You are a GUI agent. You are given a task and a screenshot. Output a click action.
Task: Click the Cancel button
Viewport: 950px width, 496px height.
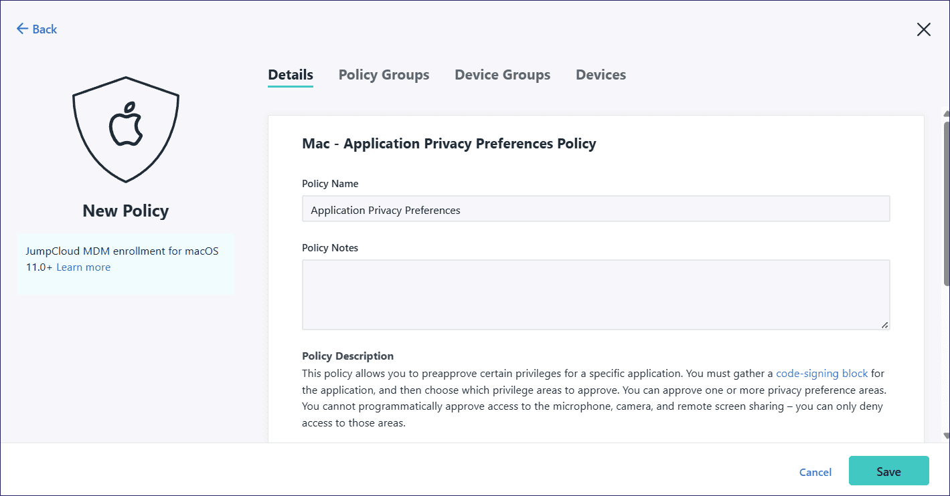(815, 472)
